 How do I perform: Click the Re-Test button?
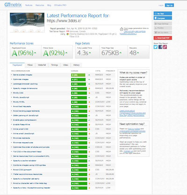coord(163,14)
